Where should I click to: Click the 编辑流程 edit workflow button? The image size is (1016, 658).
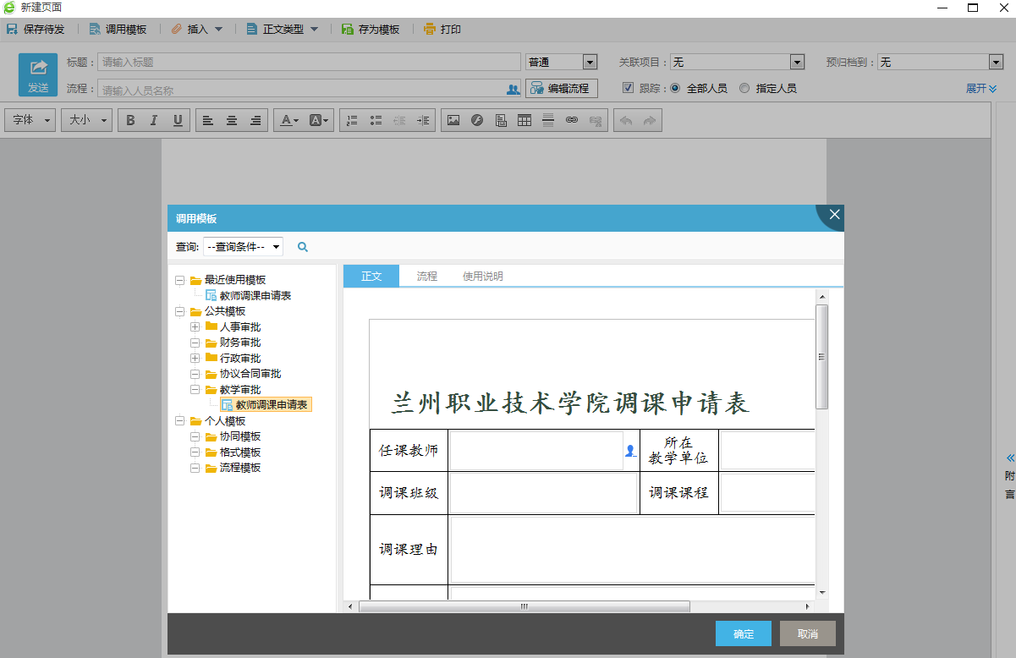(562, 88)
